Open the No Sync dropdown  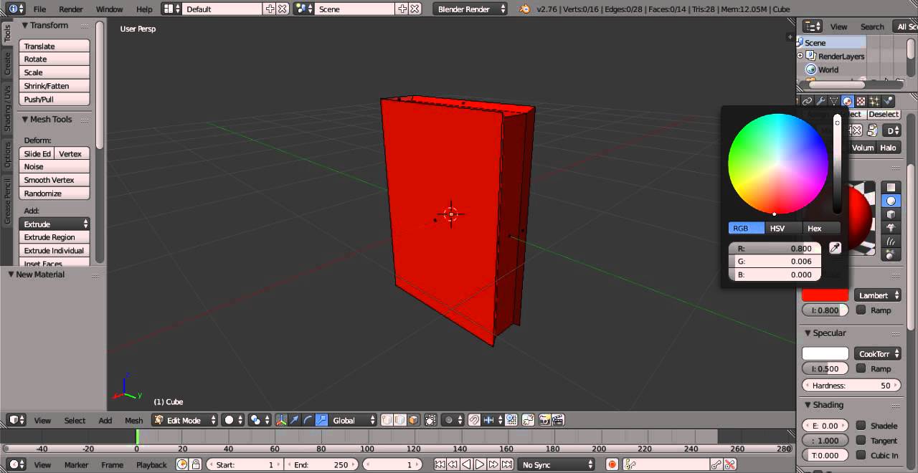(x=557, y=464)
